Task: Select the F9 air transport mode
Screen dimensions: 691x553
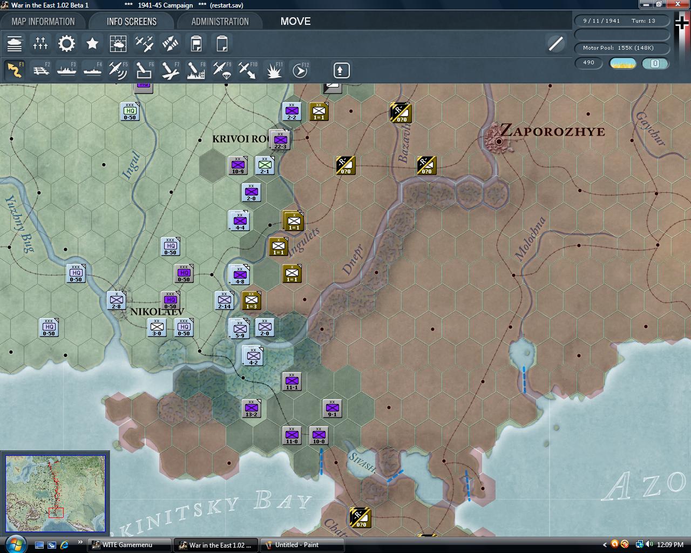Action: point(222,70)
